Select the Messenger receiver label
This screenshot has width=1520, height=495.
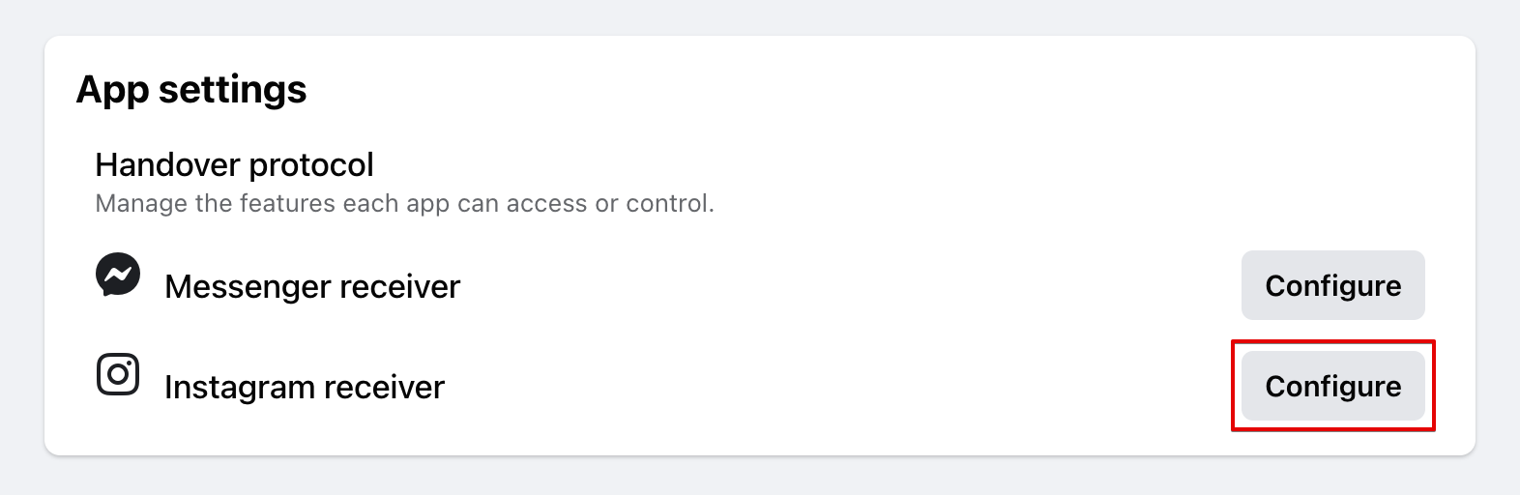pos(312,287)
